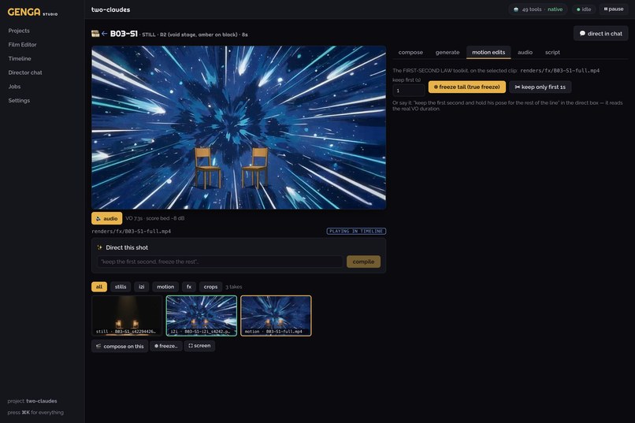Image resolution: width=635 pixels, height=423 pixels.
Task: Click compose on this button
Action: coord(120,346)
